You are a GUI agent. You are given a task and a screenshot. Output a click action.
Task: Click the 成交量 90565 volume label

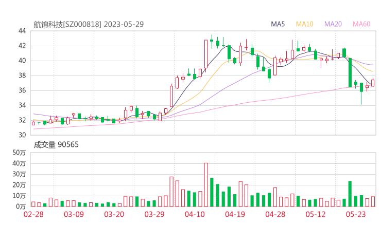click(56, 145)
